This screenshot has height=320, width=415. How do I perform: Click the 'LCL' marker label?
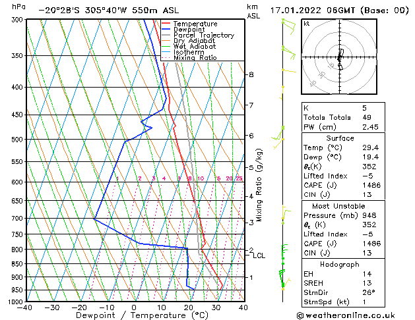[x=259, y=255]
